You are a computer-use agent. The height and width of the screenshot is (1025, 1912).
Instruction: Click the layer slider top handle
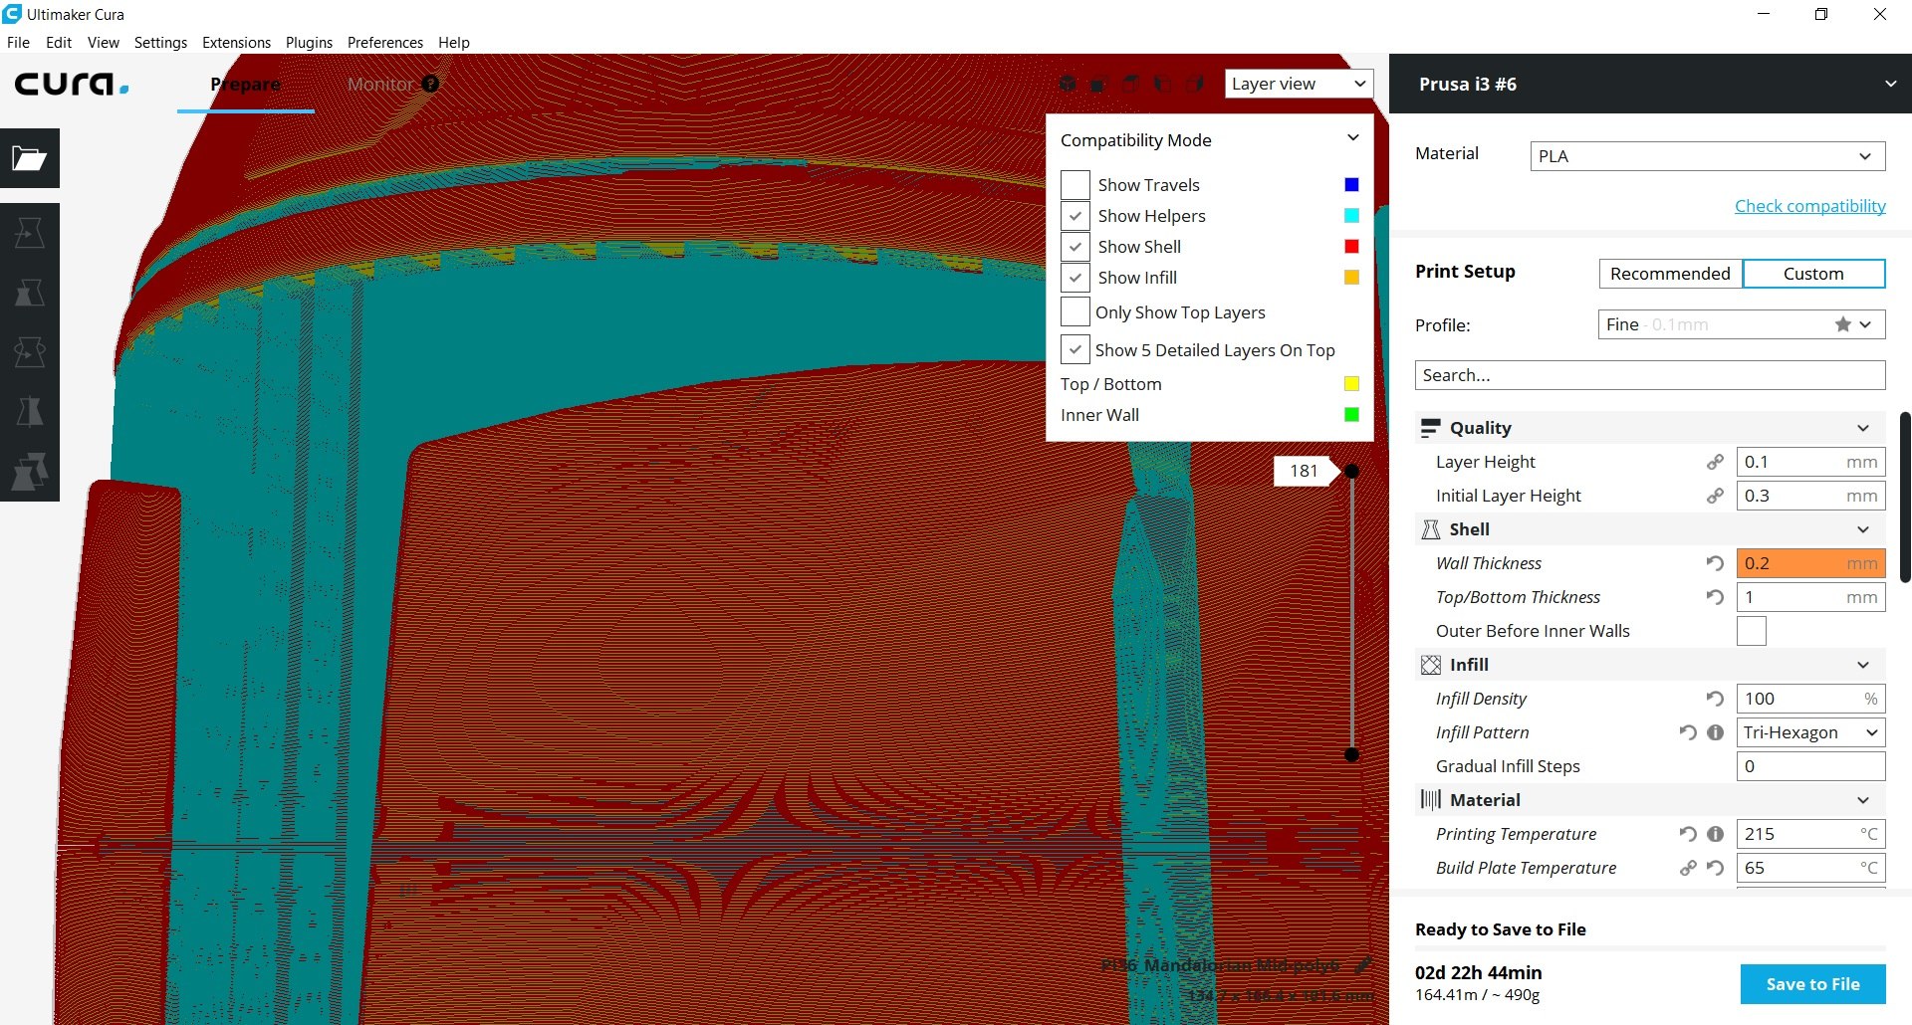tap(1351, 471)
